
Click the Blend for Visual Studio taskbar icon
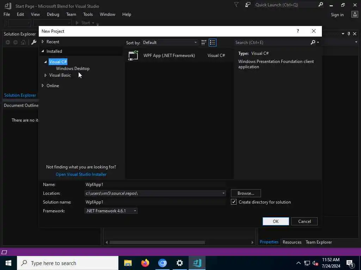pos(197,263)
